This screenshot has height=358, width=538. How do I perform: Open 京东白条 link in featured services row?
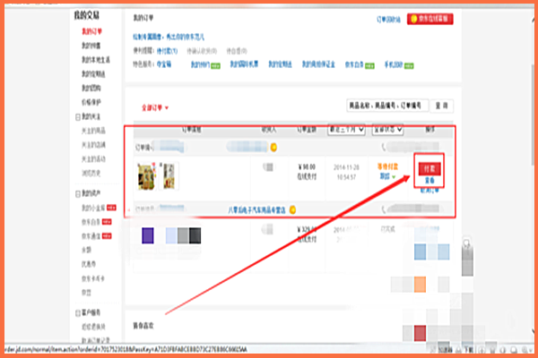(354, 64)
